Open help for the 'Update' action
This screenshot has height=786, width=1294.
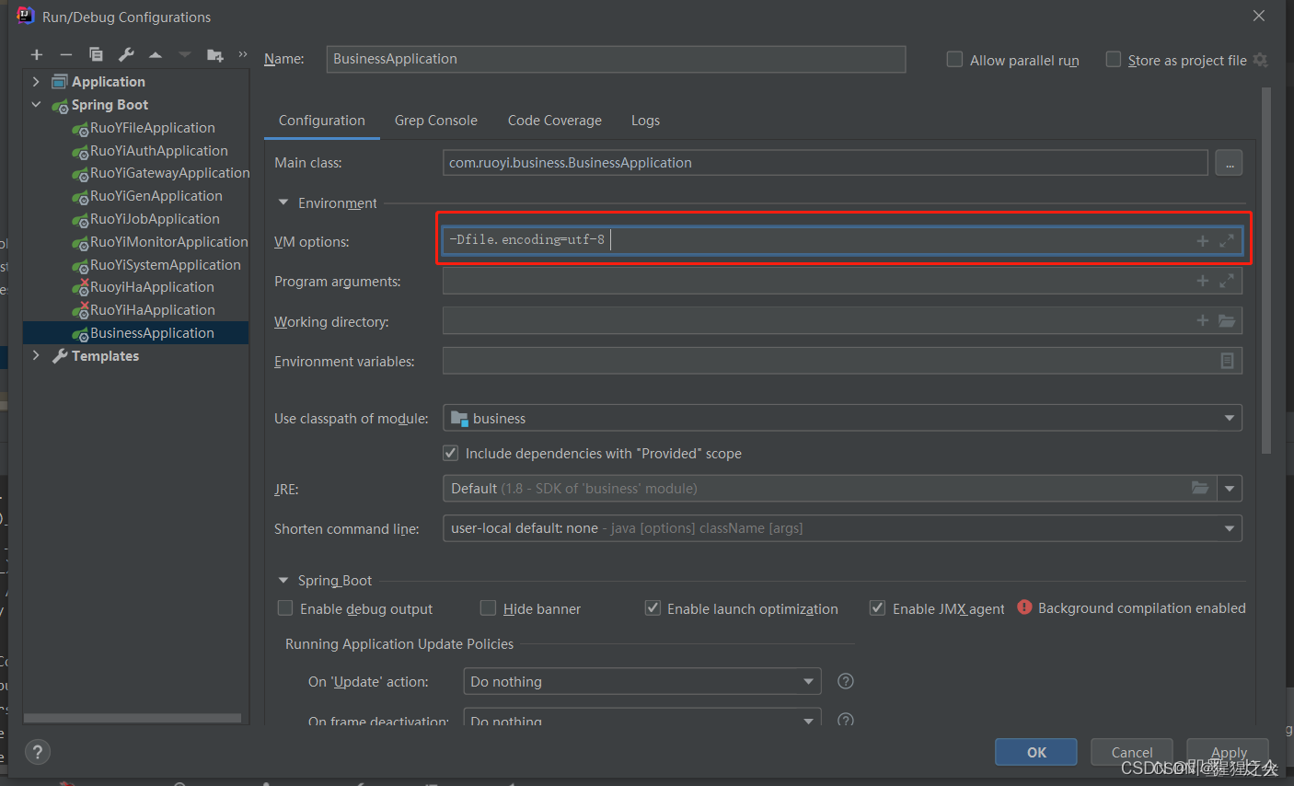tap(846, 681)
